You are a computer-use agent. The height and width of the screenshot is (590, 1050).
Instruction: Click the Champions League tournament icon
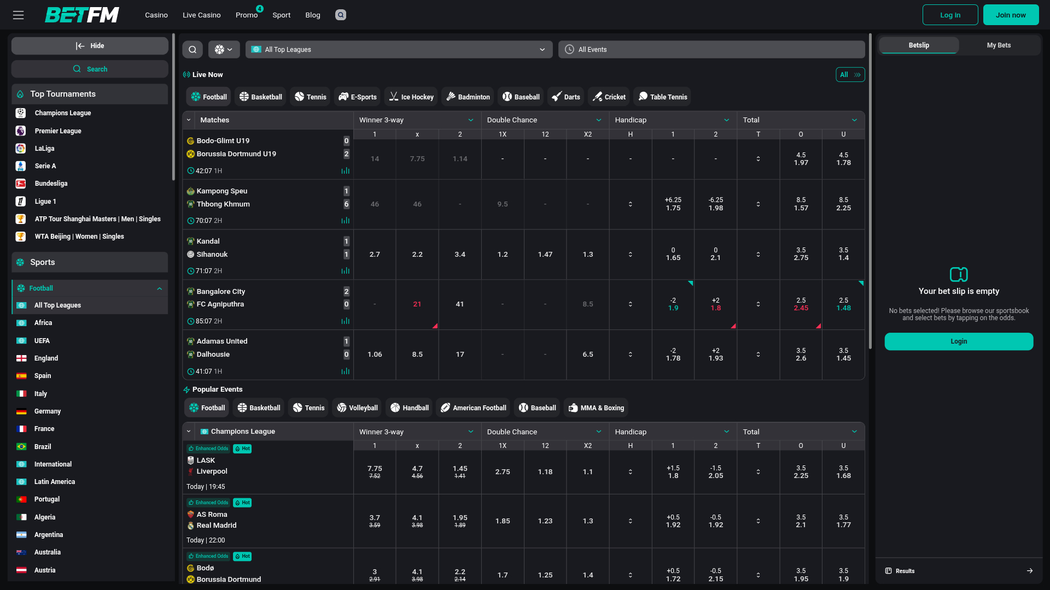(21, 113)
